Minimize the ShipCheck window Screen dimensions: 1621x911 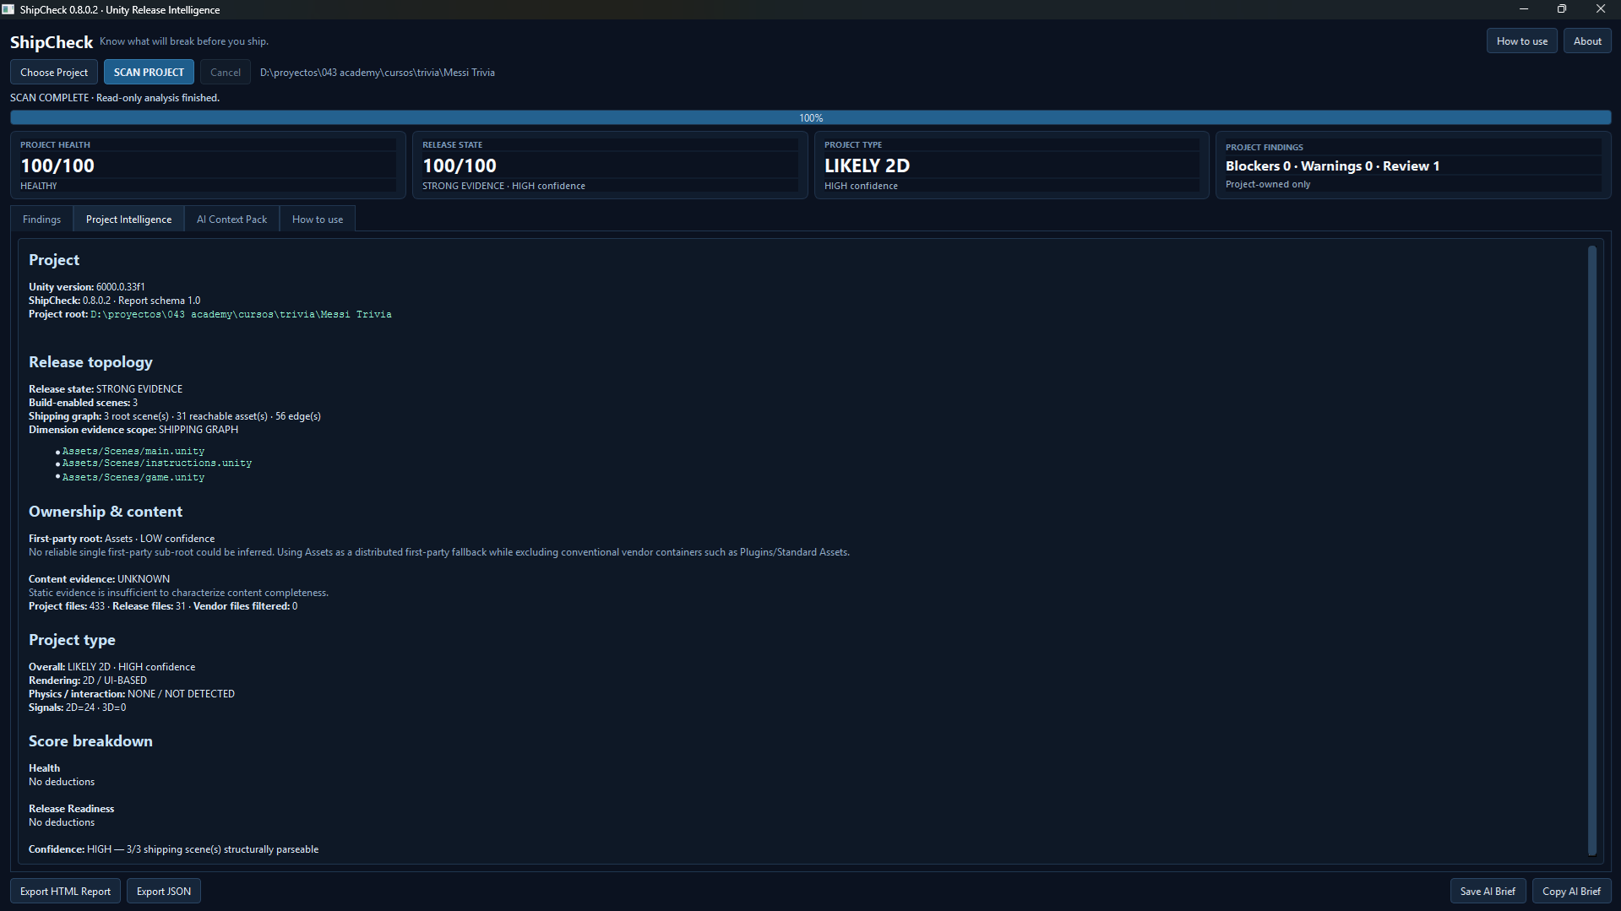coord(1524,9)
